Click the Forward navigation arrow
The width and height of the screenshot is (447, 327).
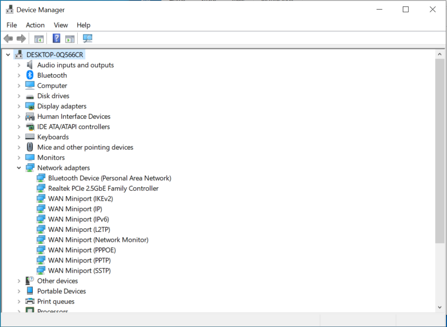(x=21, y=38)
